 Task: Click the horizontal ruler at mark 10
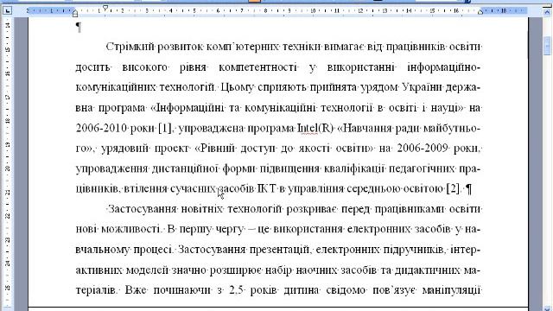tap(313, 11)
